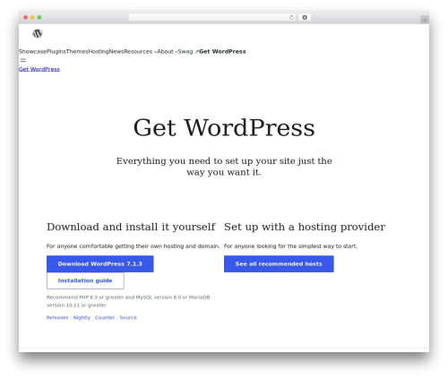Open News in the navigation
This screenshot has height=379, width=448.
tap(116, 51)
